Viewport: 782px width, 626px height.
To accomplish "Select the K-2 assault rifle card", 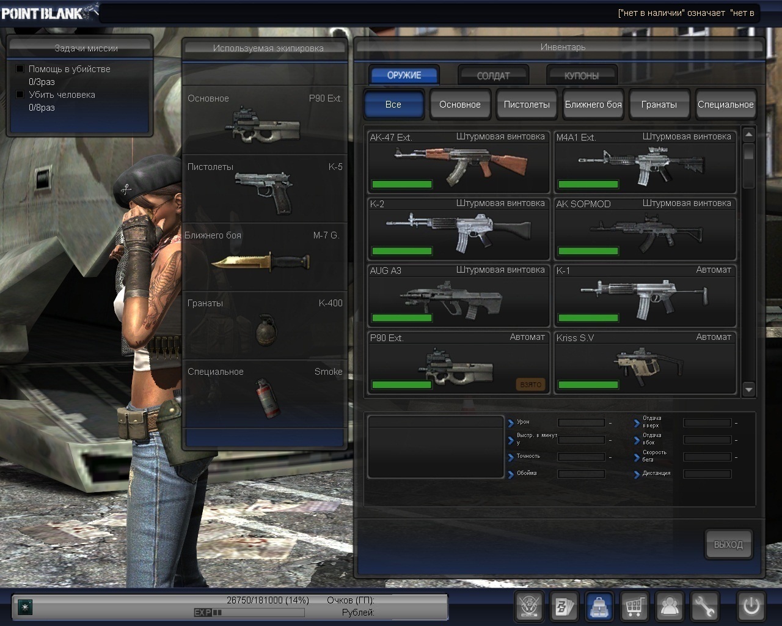I will (458, 229).
